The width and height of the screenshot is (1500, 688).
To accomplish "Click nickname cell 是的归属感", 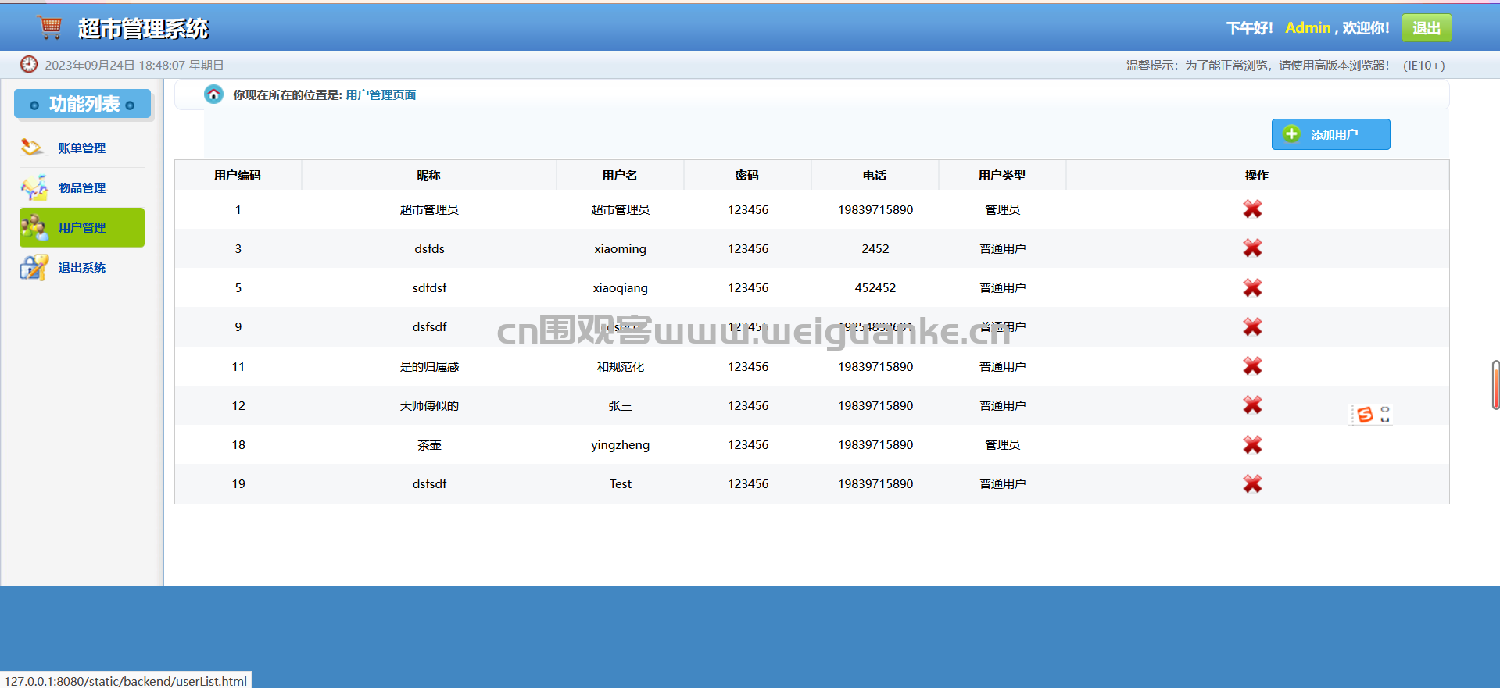I will point(429,366).
